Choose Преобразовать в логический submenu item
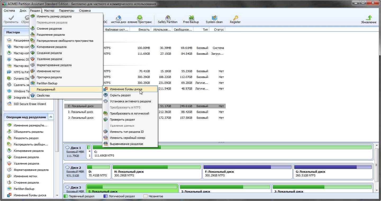381x201 pixels. [x=130, y=113]
